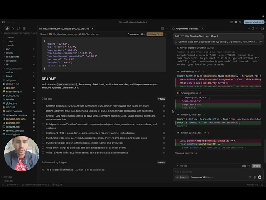
Task: Check the Scaffold Expo SDK 52 to-do circle
Action: pyautogui.click(x=43, y=106)
